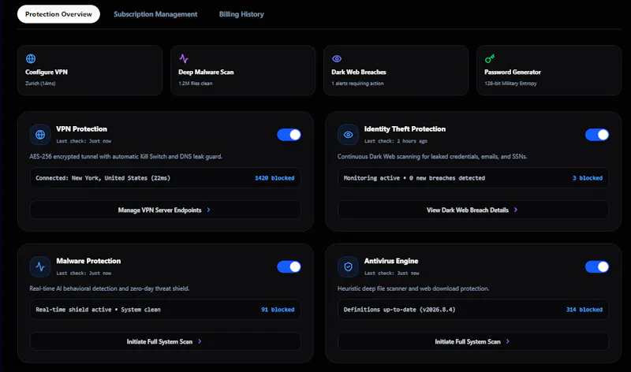Viewport: 631px width, 372px height.
Task: Click the Antivirus Engine heading
Action: pyautogui.click(x=391, y=261)
